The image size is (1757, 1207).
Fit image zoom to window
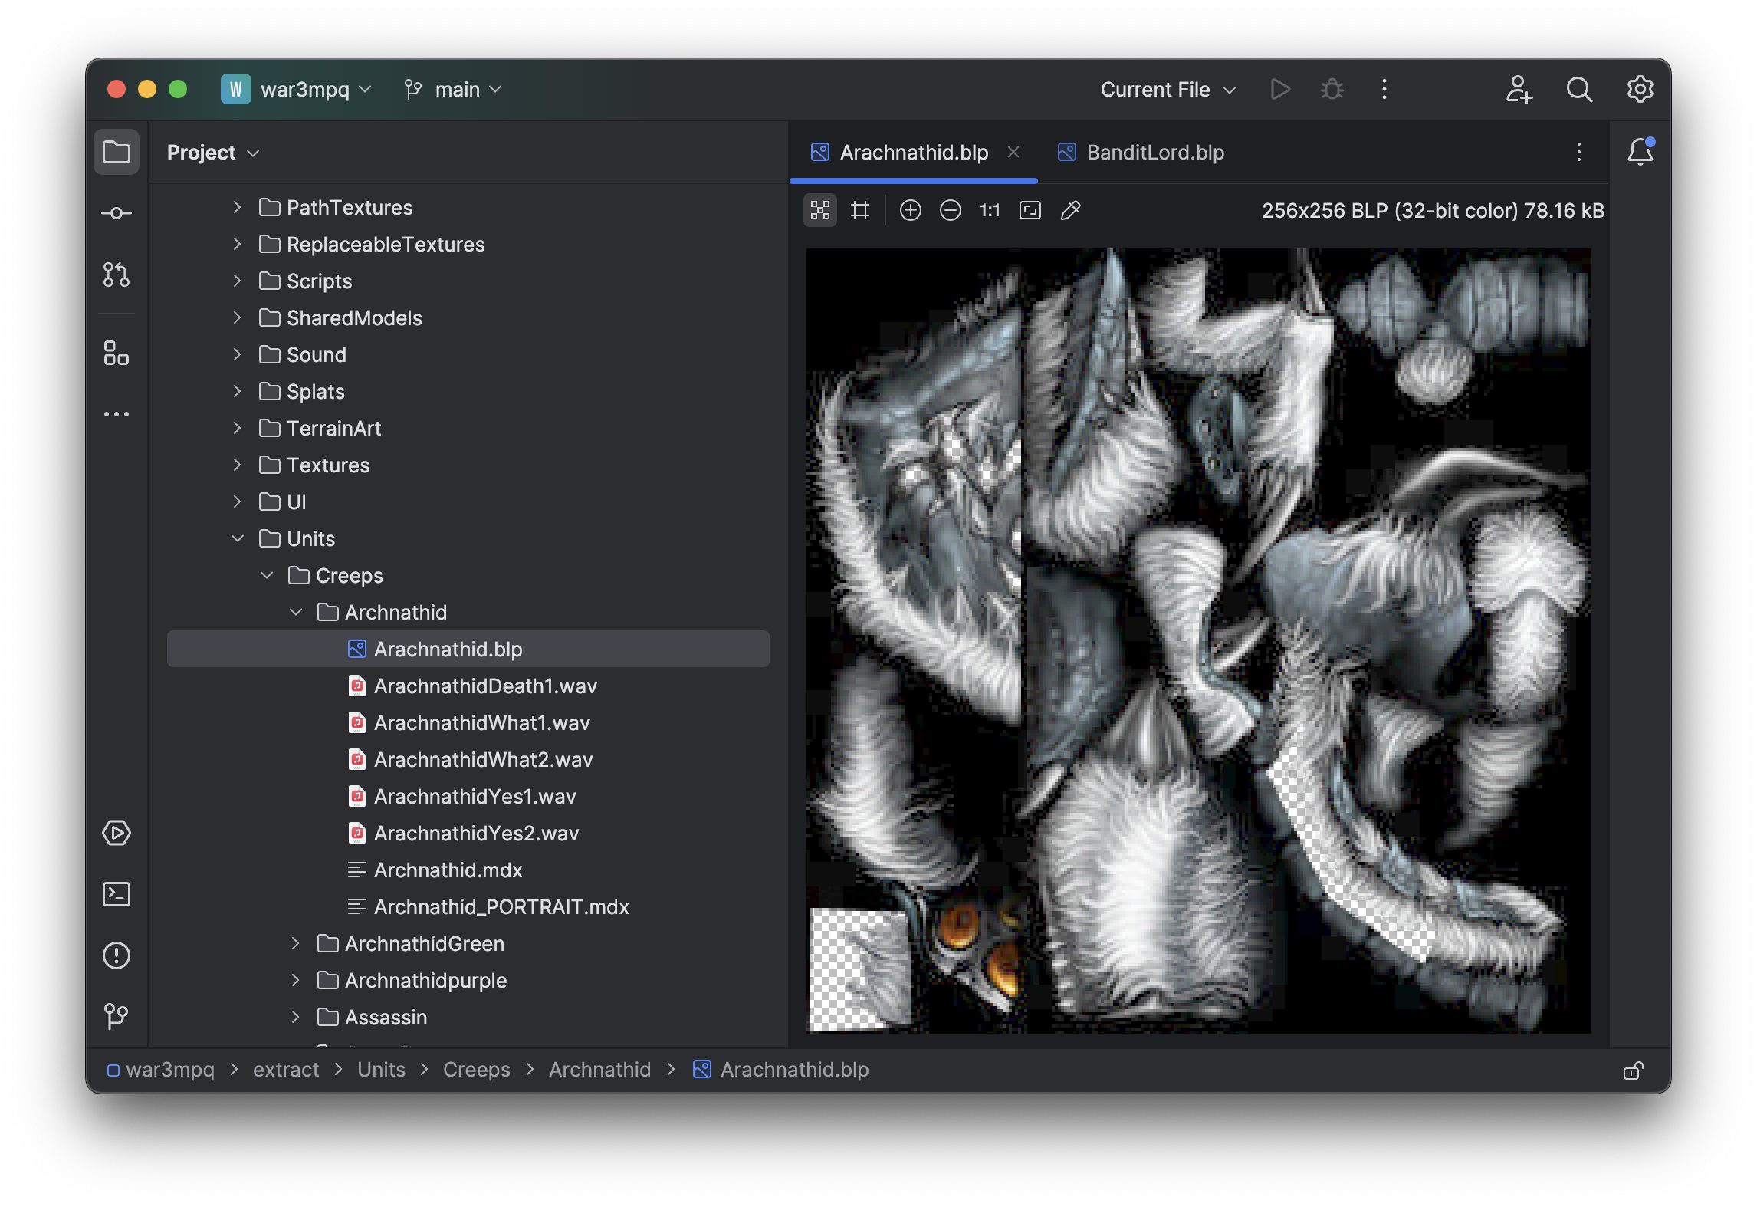click(x=1030, y=210)
